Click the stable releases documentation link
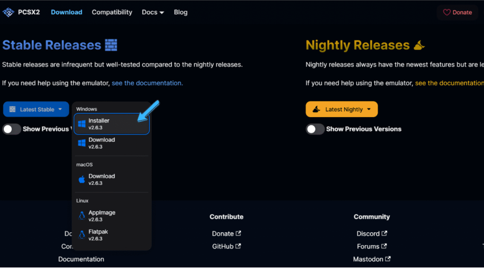 [x=147, y=83]
